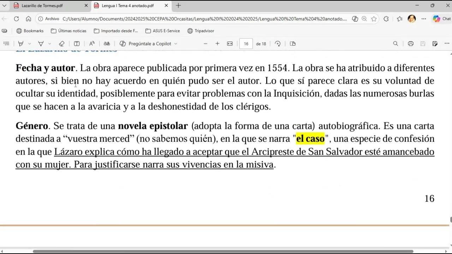Open browser Settings and more menu

[x=424, y=19]
